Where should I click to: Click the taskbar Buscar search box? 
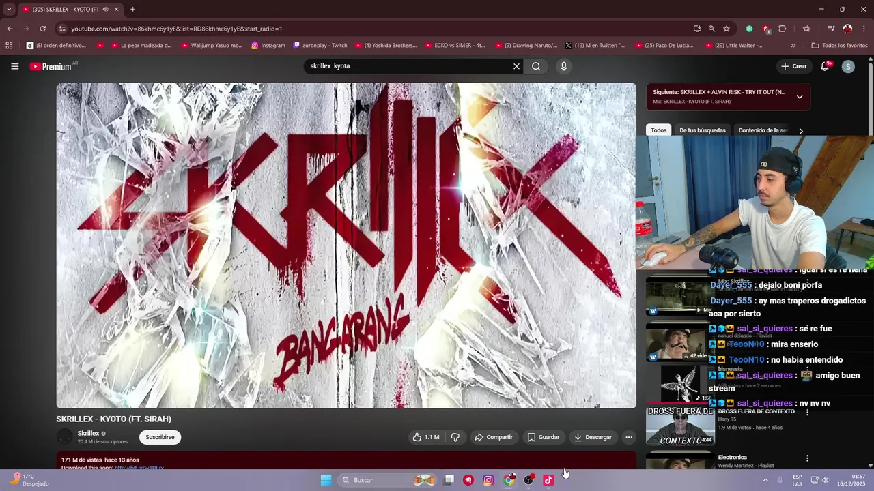(386, 480)
